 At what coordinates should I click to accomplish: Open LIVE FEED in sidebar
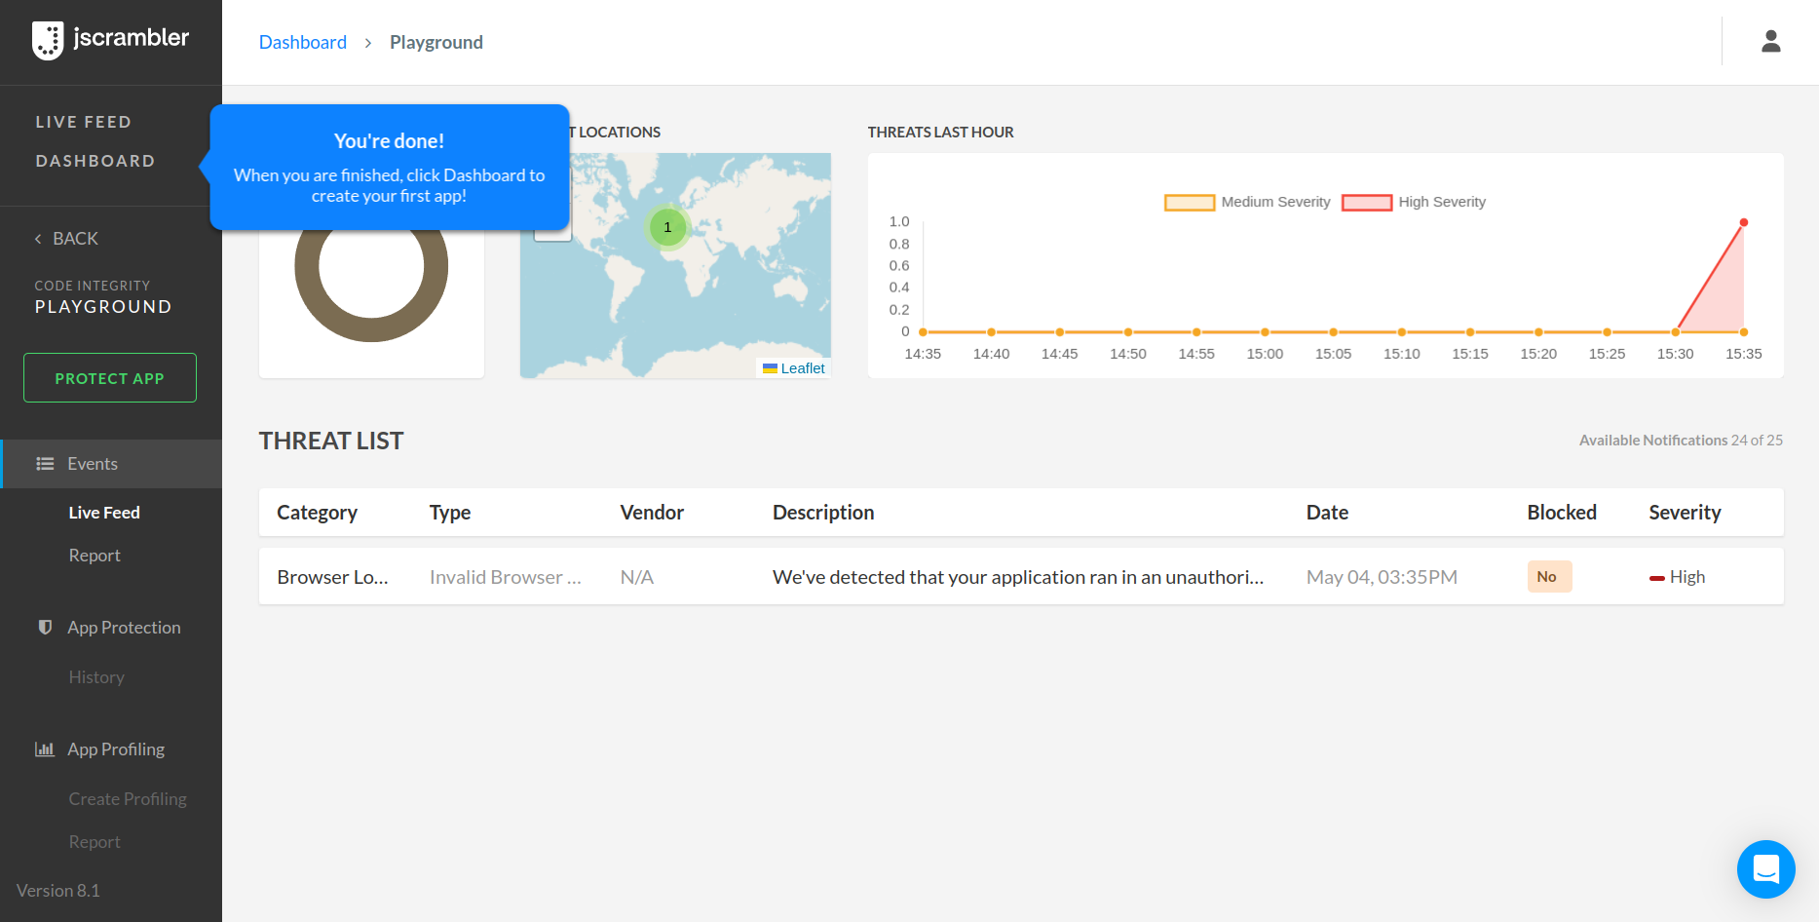[84, 122]
